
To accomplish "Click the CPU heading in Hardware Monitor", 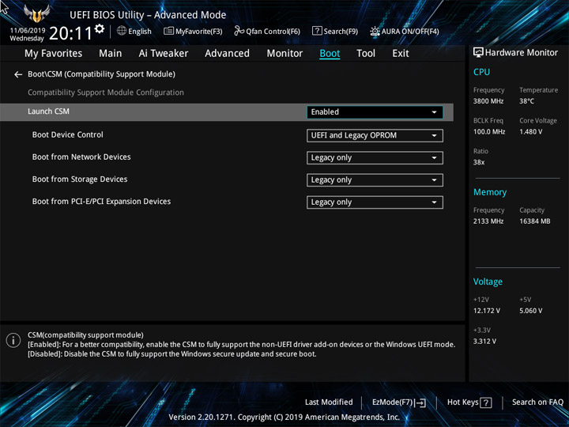I will point(481,72).
